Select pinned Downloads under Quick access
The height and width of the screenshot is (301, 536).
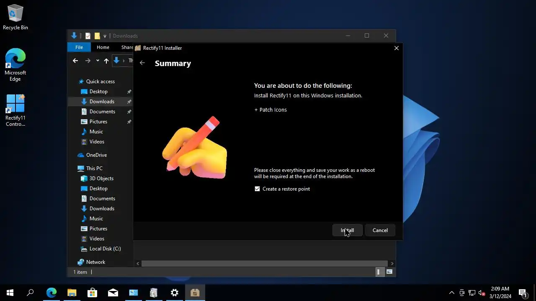click(102, 102)
